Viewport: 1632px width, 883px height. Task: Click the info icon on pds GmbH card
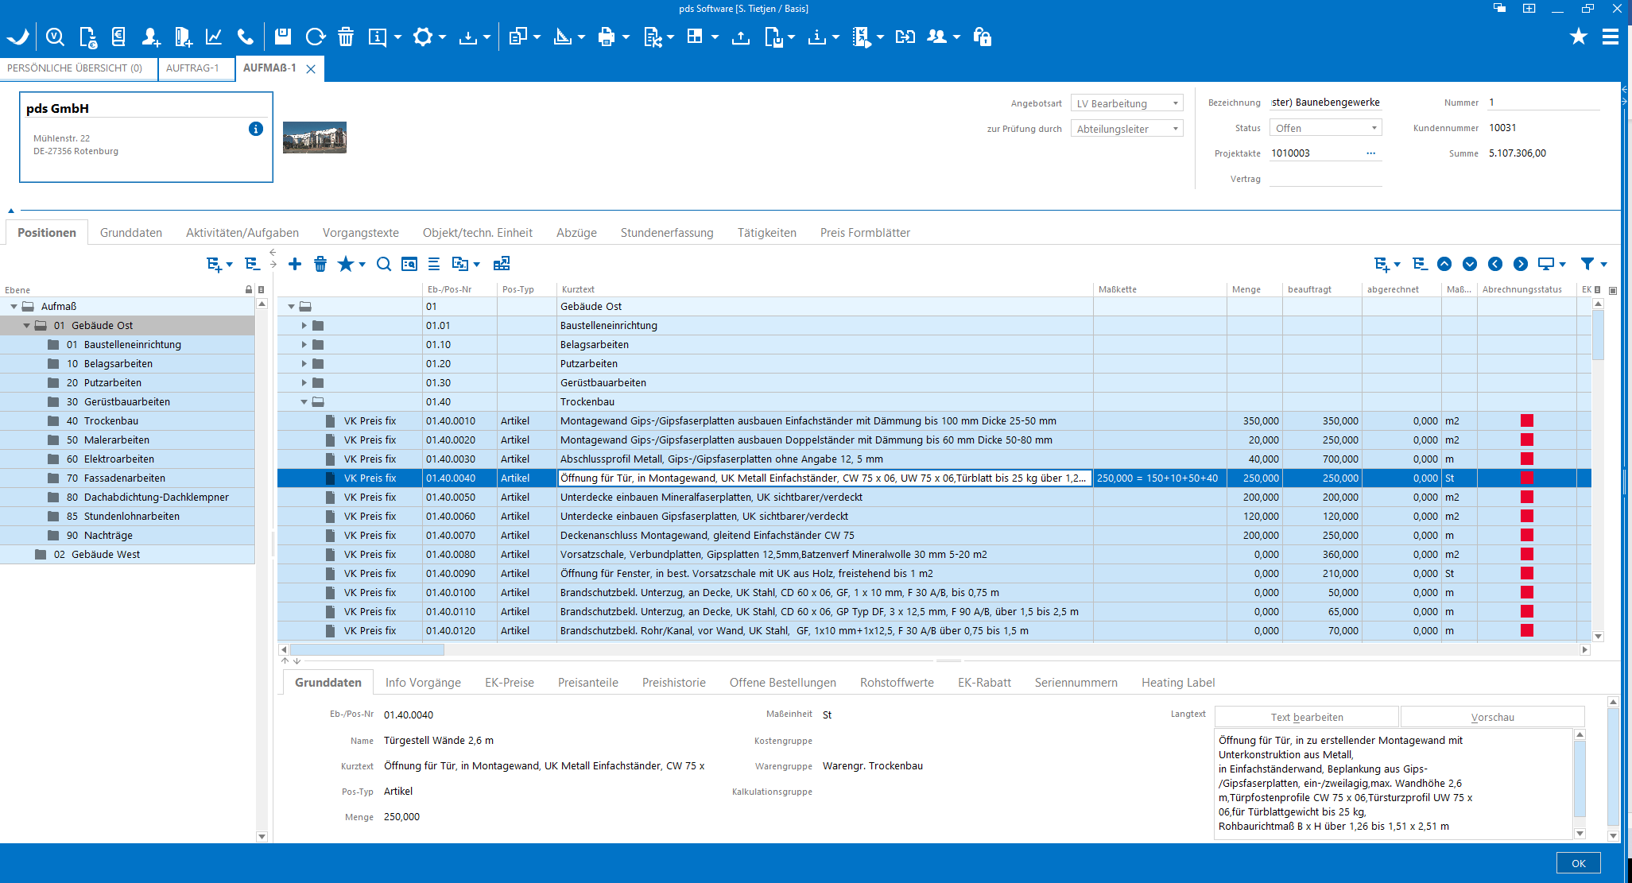point(256,129)
